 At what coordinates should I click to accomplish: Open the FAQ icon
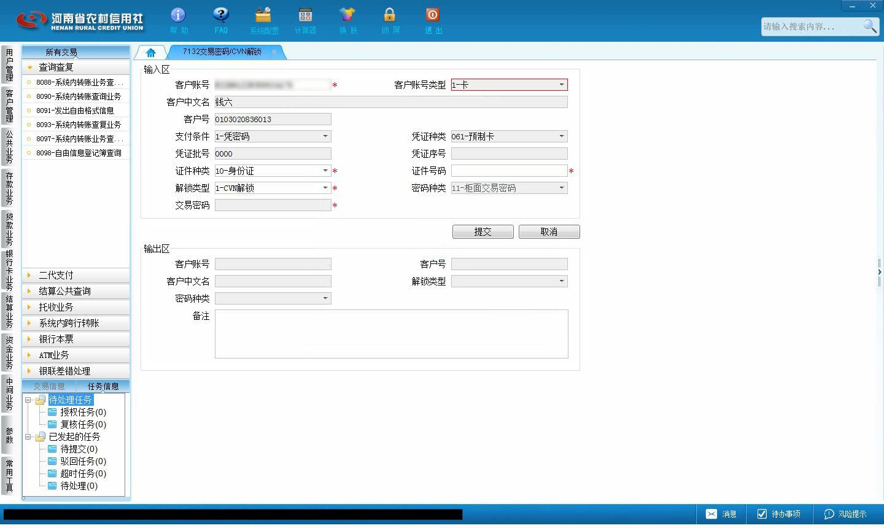[221, 21]
